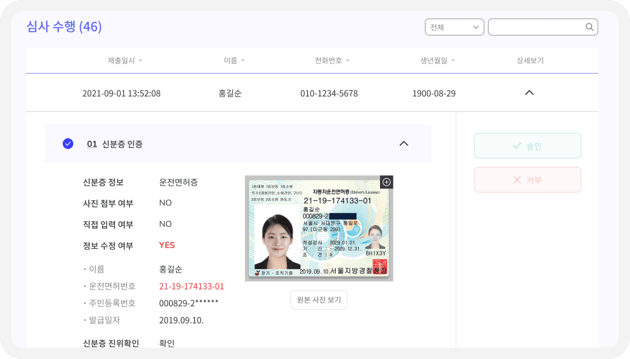Click the 거부 reject button
Viewport: 630px width, 359px height.
(527, 179)
